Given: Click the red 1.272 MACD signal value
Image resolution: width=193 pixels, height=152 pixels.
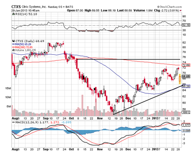Looking at the screenshot, I should (x=55, y=122).
